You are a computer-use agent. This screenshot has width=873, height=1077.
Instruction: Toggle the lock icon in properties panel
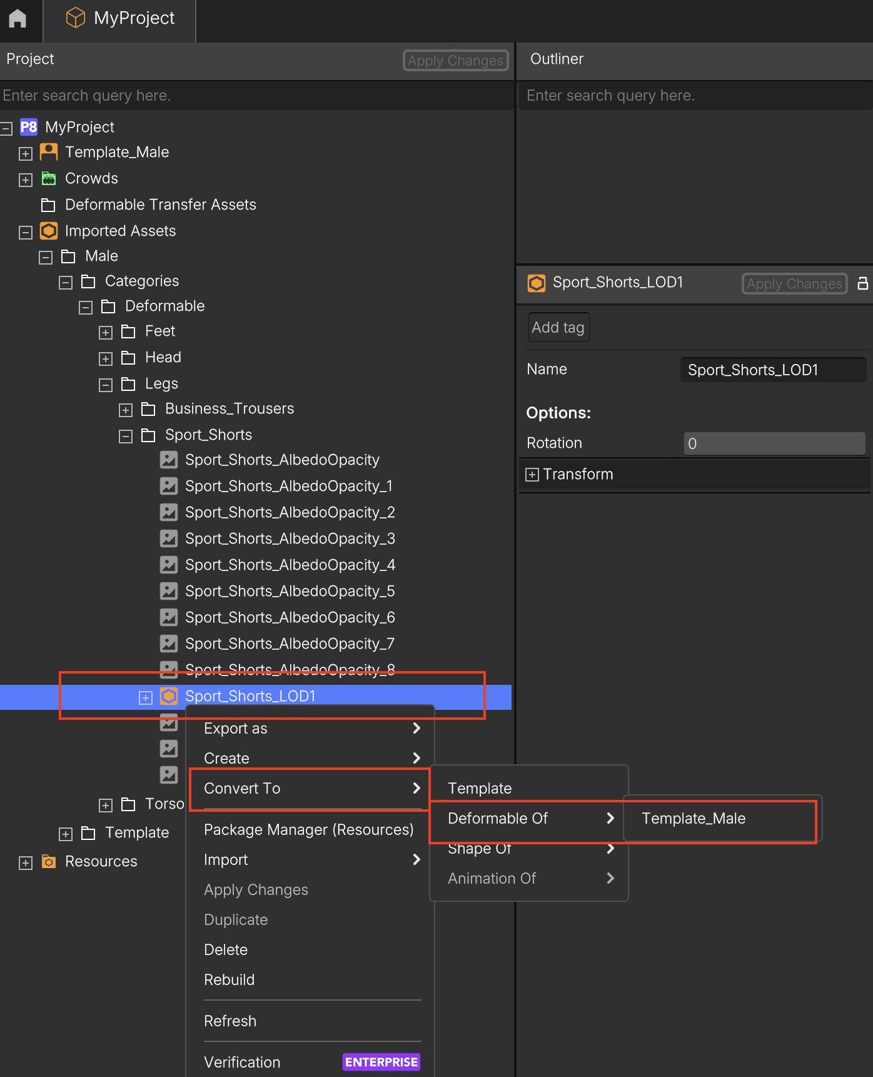coord(863,283)
